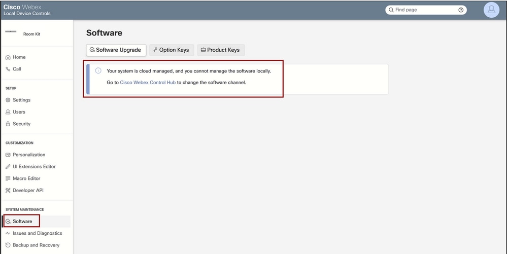Click the help question mark in search box
Viewport: 507px width, 254px height.
tap(461, 10)
